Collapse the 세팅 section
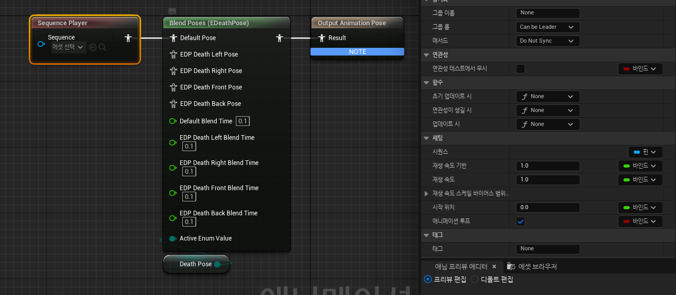Screen dimensions: 676x295 (x=426, y=138)
